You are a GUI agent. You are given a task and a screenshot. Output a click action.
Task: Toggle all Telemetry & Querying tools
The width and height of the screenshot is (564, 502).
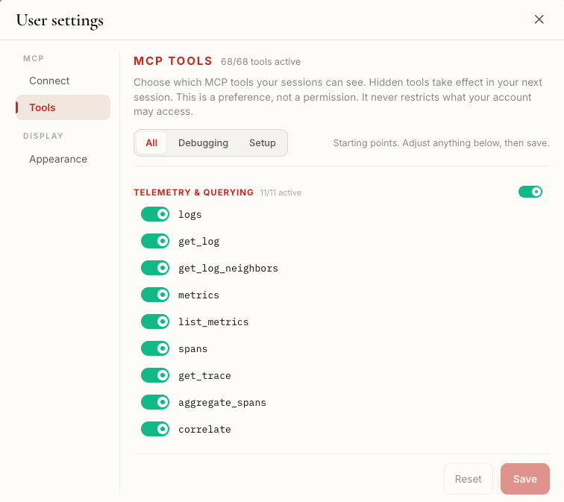pyautogui.click(x=530, y=192)
